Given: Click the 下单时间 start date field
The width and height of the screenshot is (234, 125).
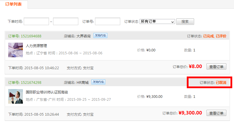Looking at the screenshot, I should 36,22.
